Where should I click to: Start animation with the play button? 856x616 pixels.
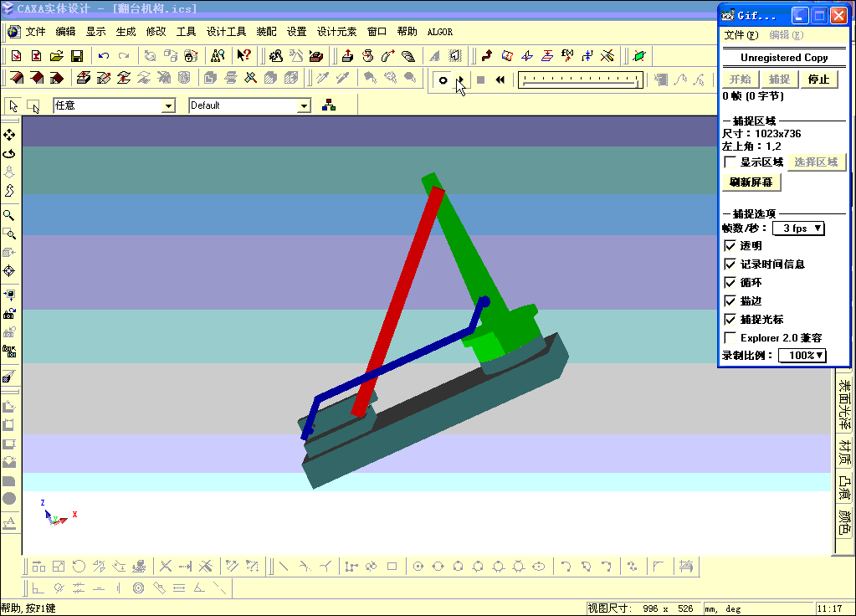pos(460,80)
